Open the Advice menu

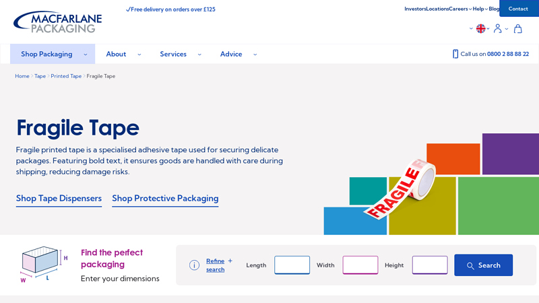238,54
